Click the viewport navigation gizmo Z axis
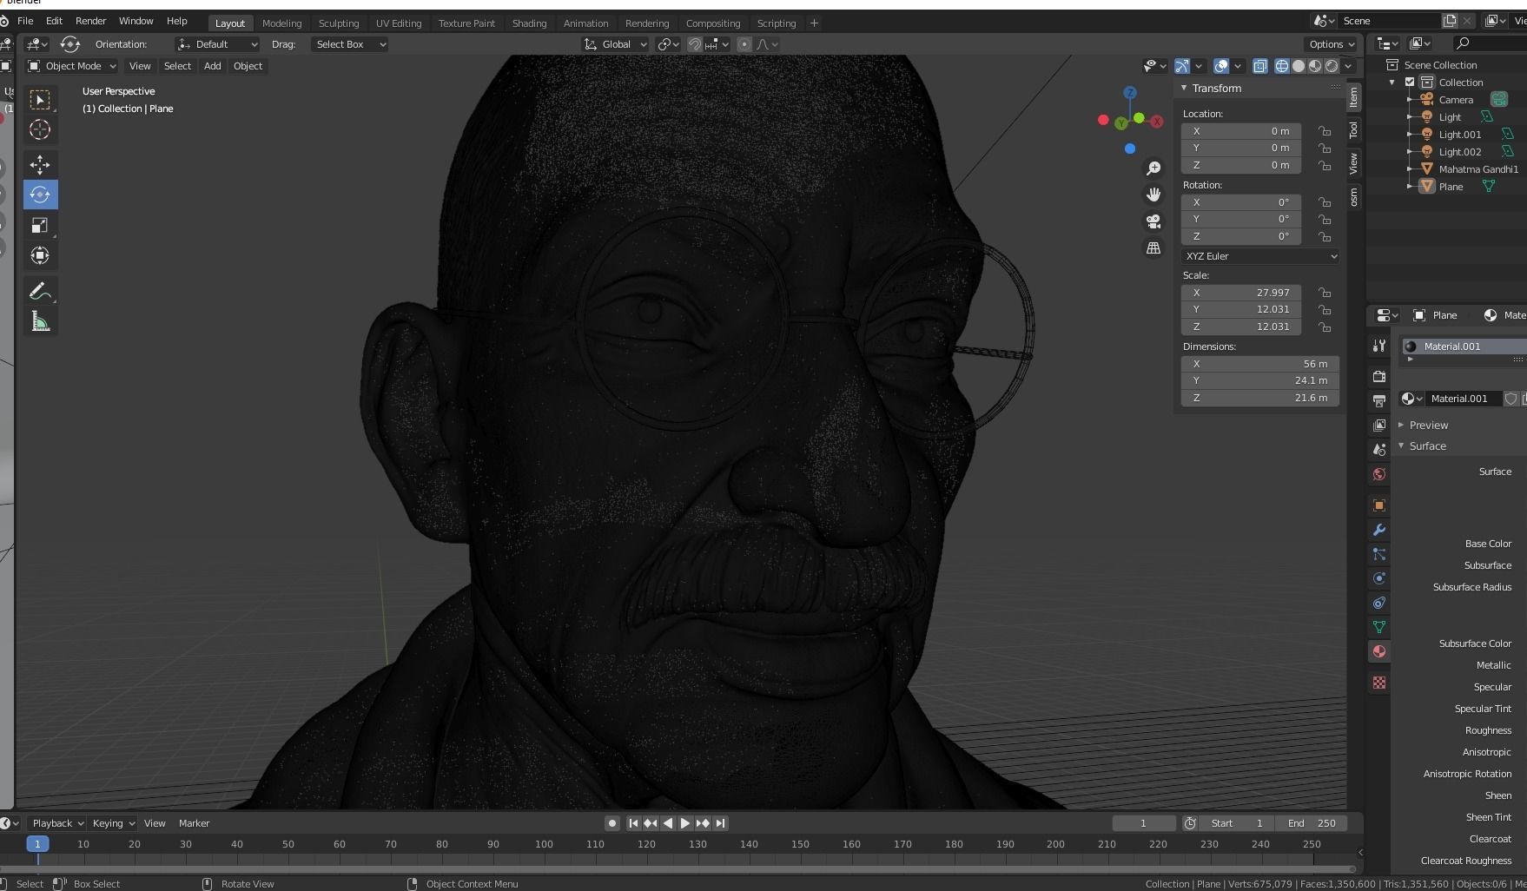The width and height of the screenshot is (1527, 891). tap(1129, 92)
